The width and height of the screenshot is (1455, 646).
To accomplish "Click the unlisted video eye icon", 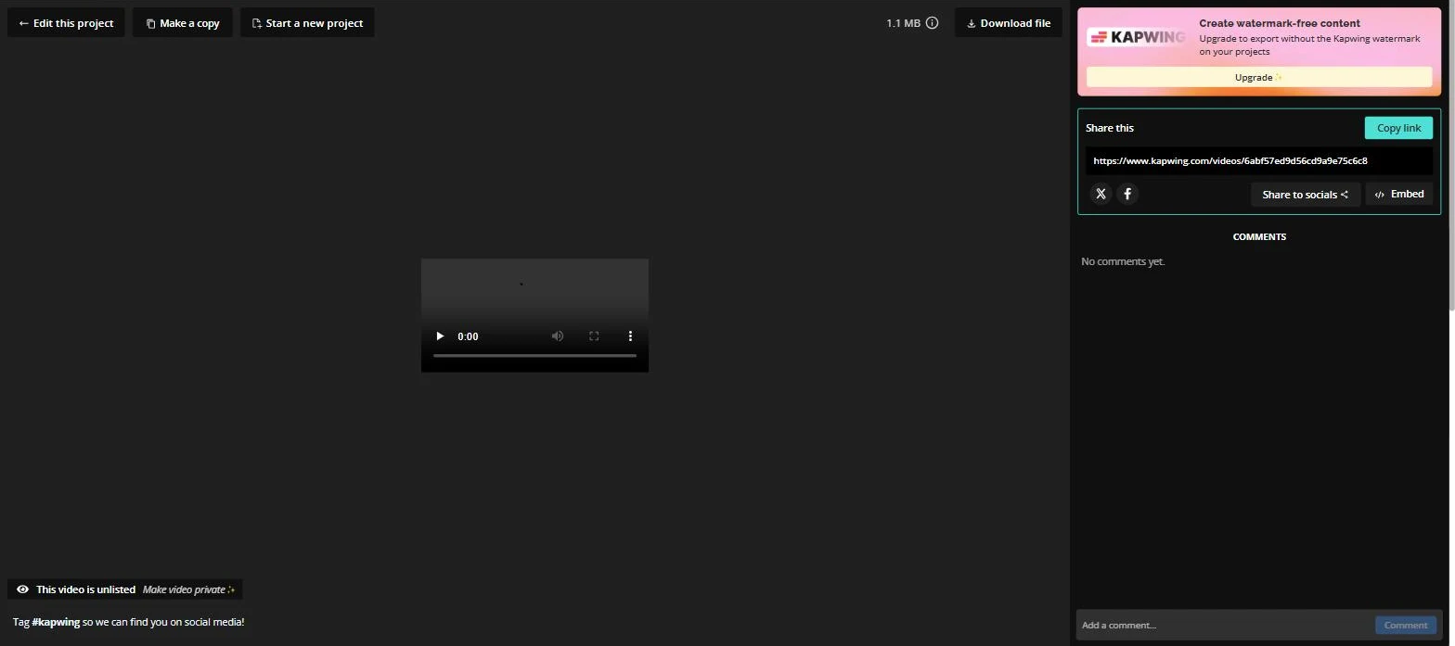I will click(22, 589).
